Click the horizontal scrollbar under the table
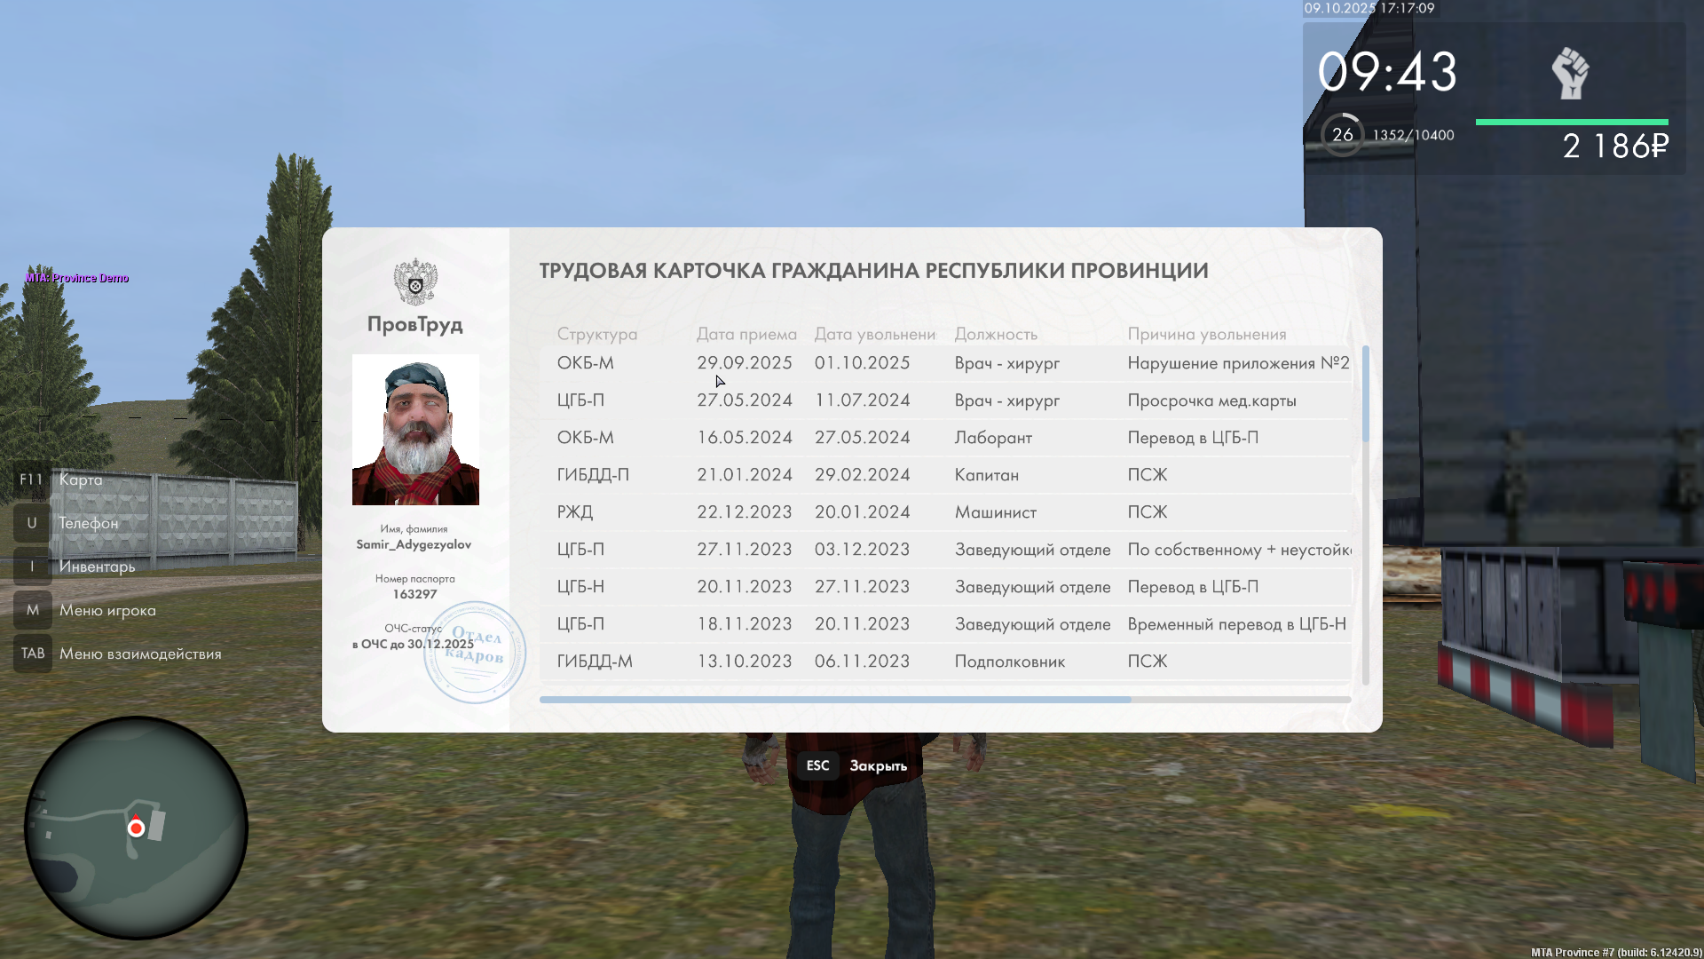Viewport: 1704px width, 959px height. (834, 700)
